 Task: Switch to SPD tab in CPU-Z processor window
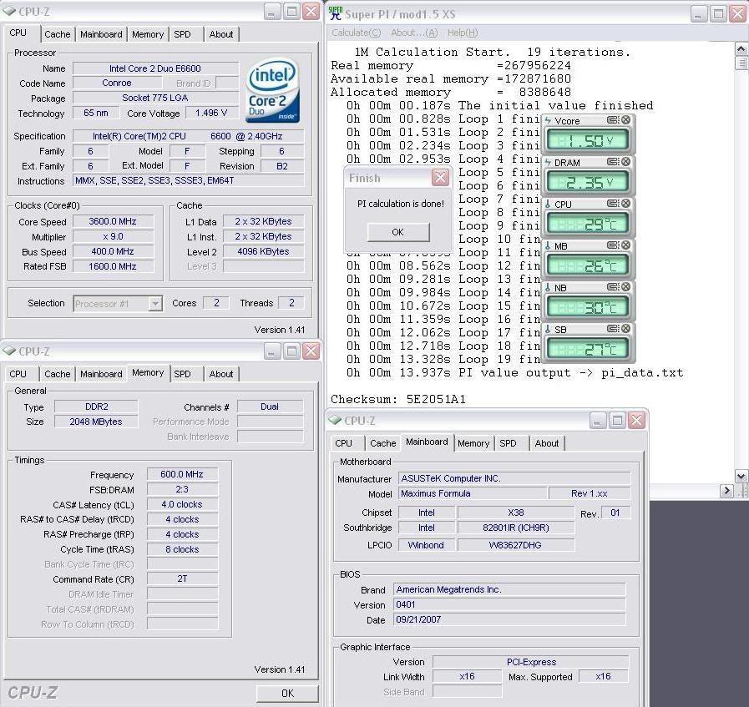(183, 34)
